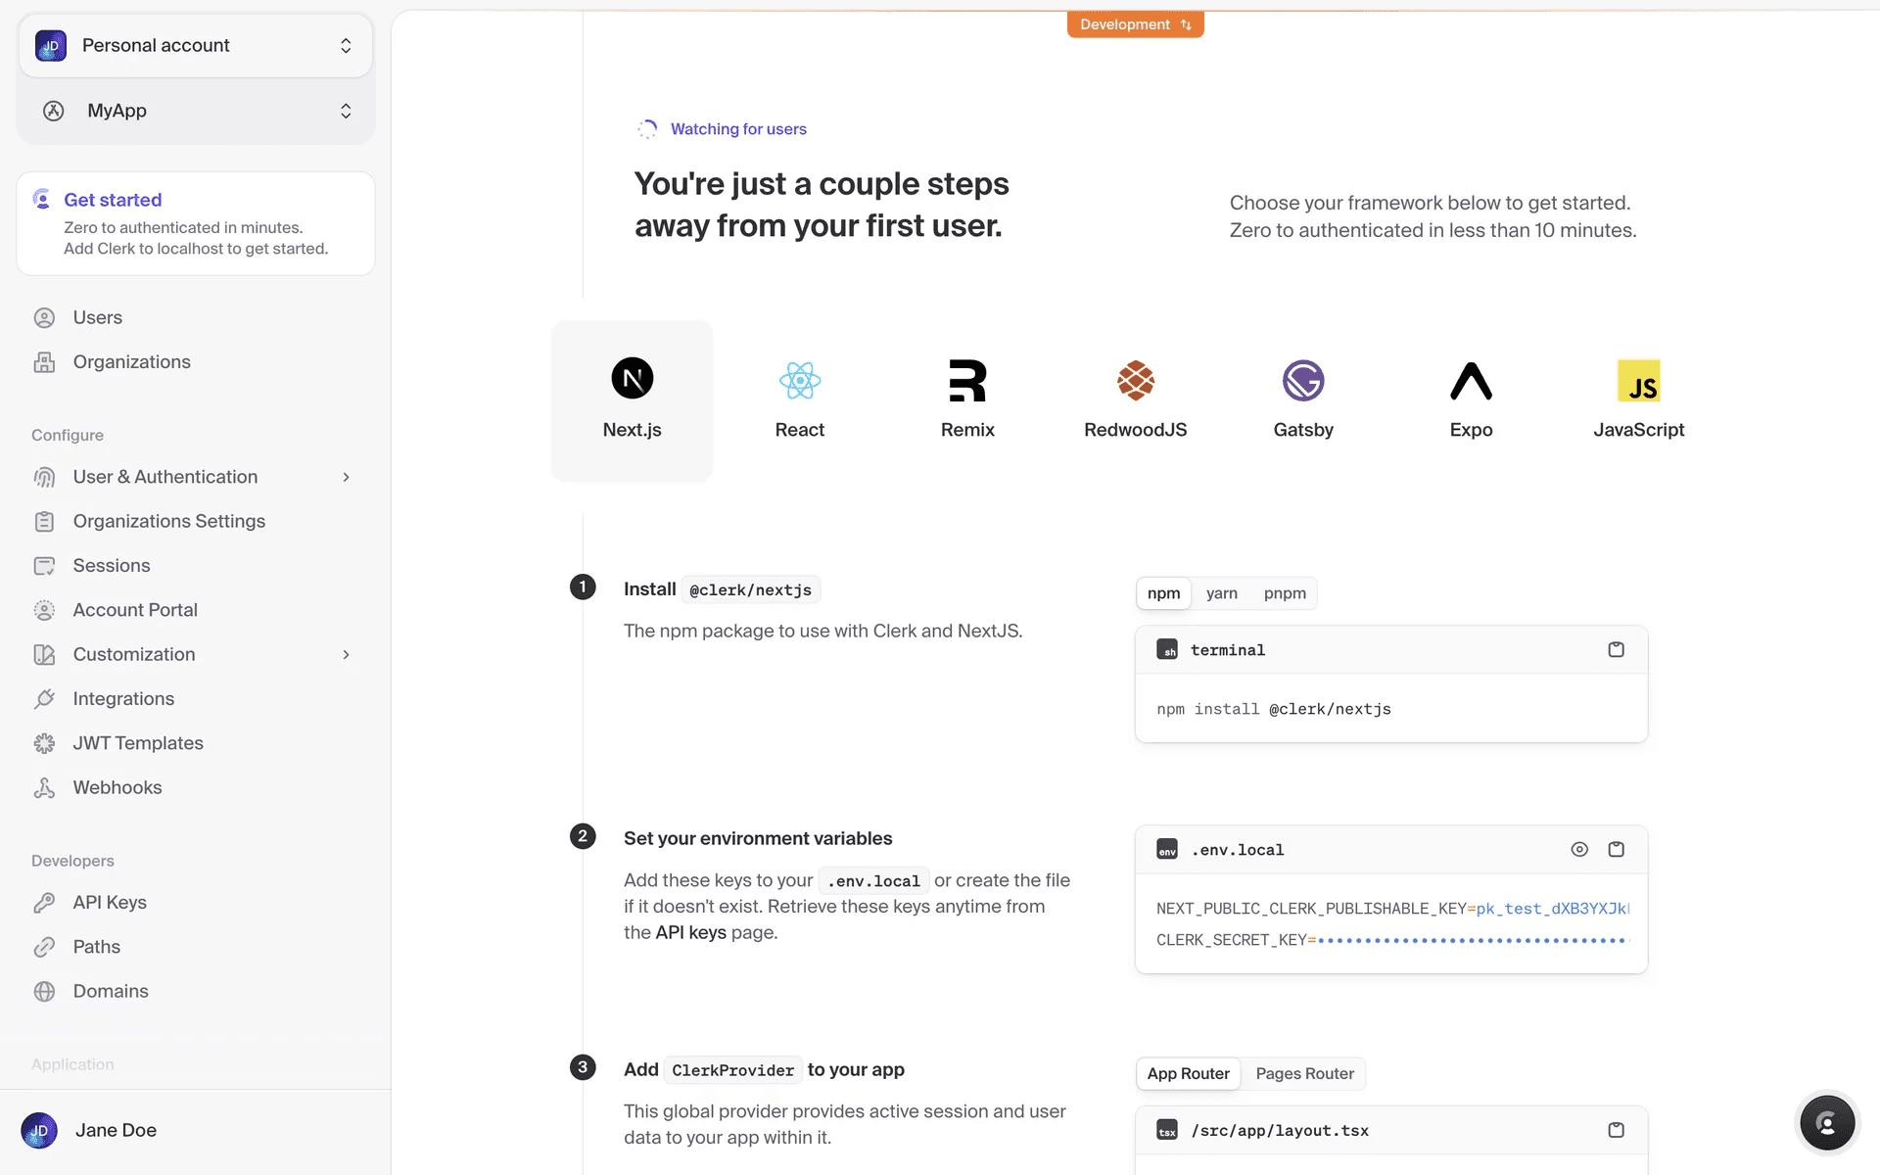Screen dimensions: 1880x1175
Task: Open the MyApp application selector
Action: click(196, 111)
